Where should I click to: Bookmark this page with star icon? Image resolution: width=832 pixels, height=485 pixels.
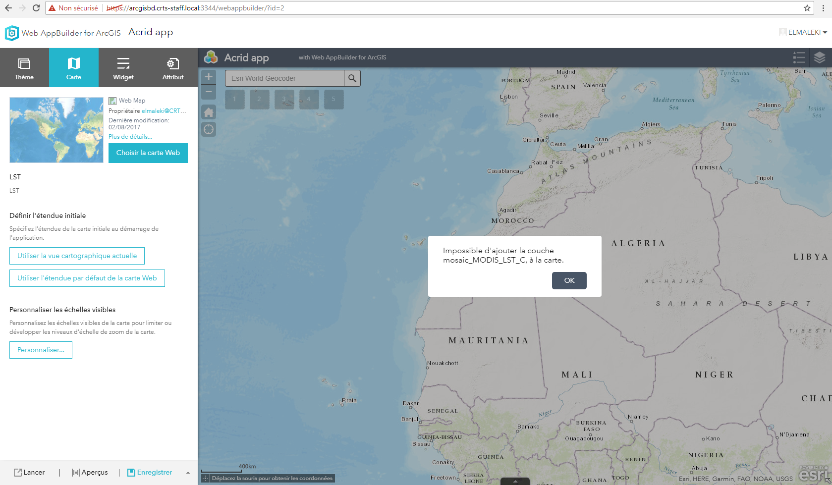[x=807, y=8]
